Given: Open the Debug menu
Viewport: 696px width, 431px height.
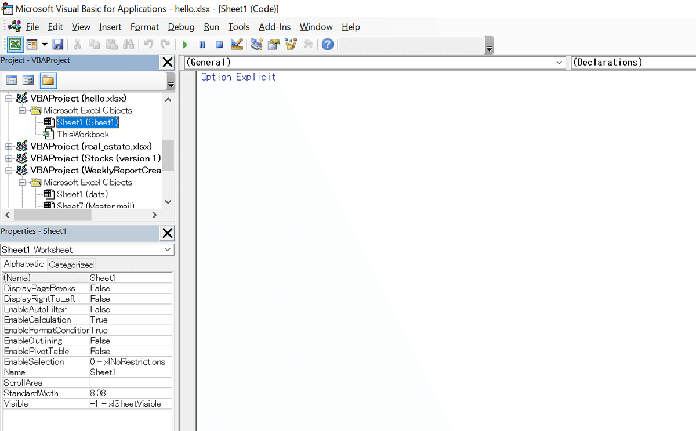Looking at the screenshot, I should [182, 27].
